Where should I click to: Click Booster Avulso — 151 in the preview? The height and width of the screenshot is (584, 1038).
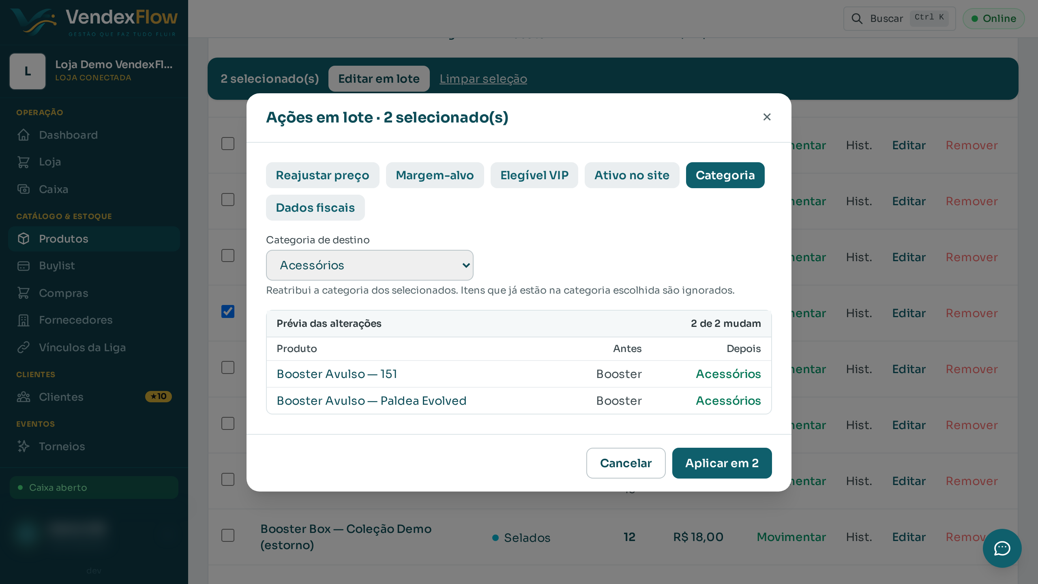tap(337, 374)
